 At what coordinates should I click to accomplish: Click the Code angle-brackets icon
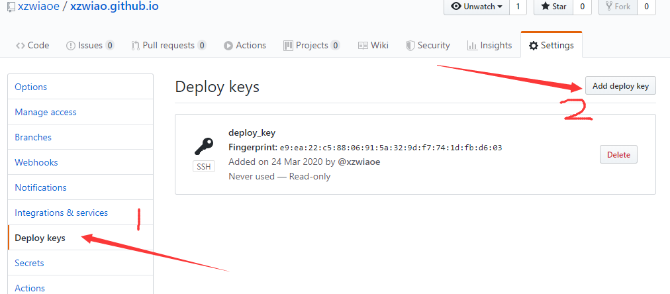coord(20,46)
